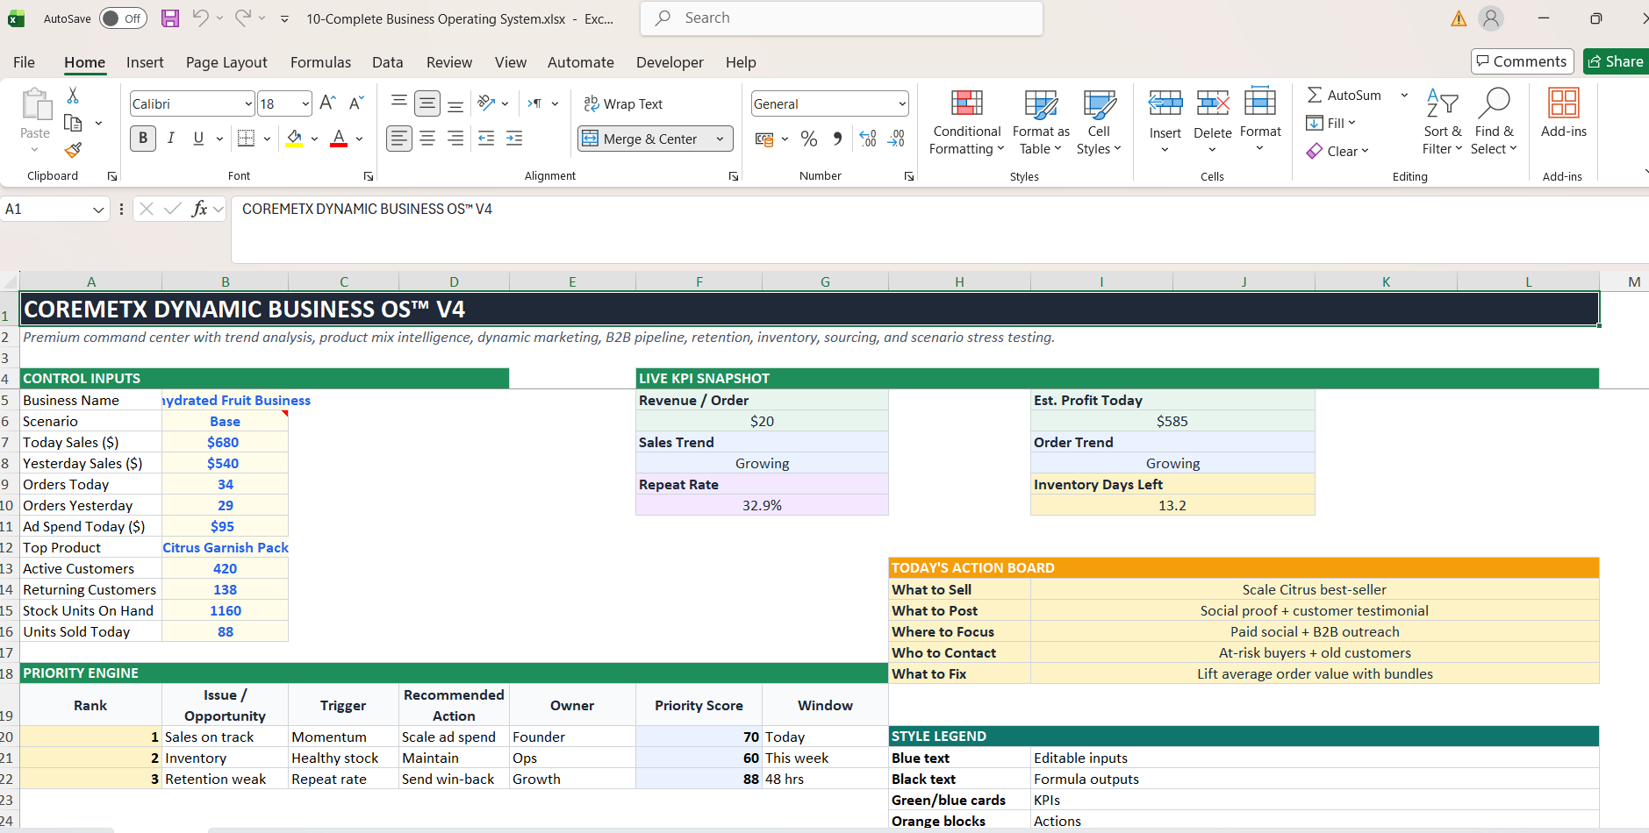1649x833 pixels.
Task: Select the Format Painter brush icon
Action: tap(74, 151)
